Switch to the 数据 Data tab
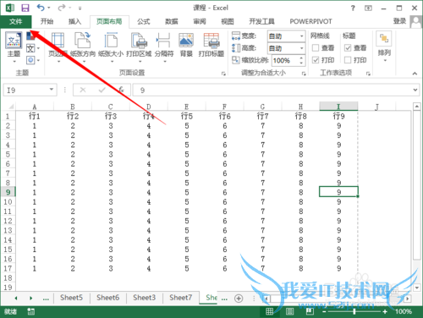 [172, 21]
